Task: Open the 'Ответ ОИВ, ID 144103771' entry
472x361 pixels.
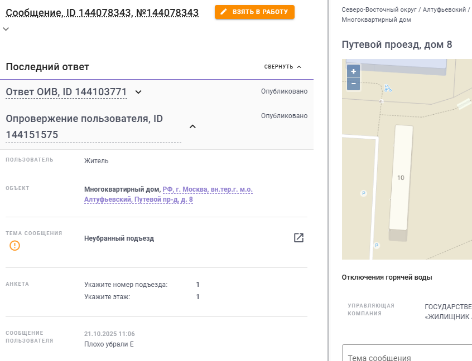Action: coord(66,92)
